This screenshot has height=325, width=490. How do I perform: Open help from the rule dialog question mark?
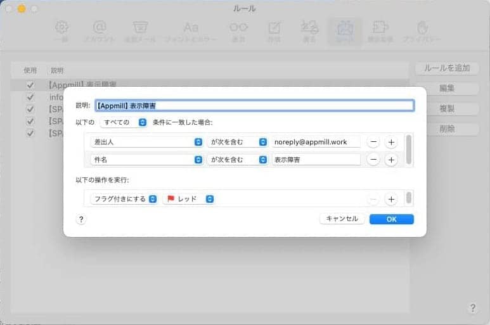81,219
